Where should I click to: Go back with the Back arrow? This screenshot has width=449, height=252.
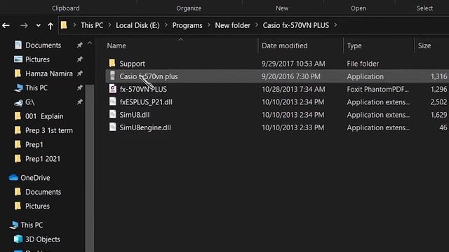6,26
